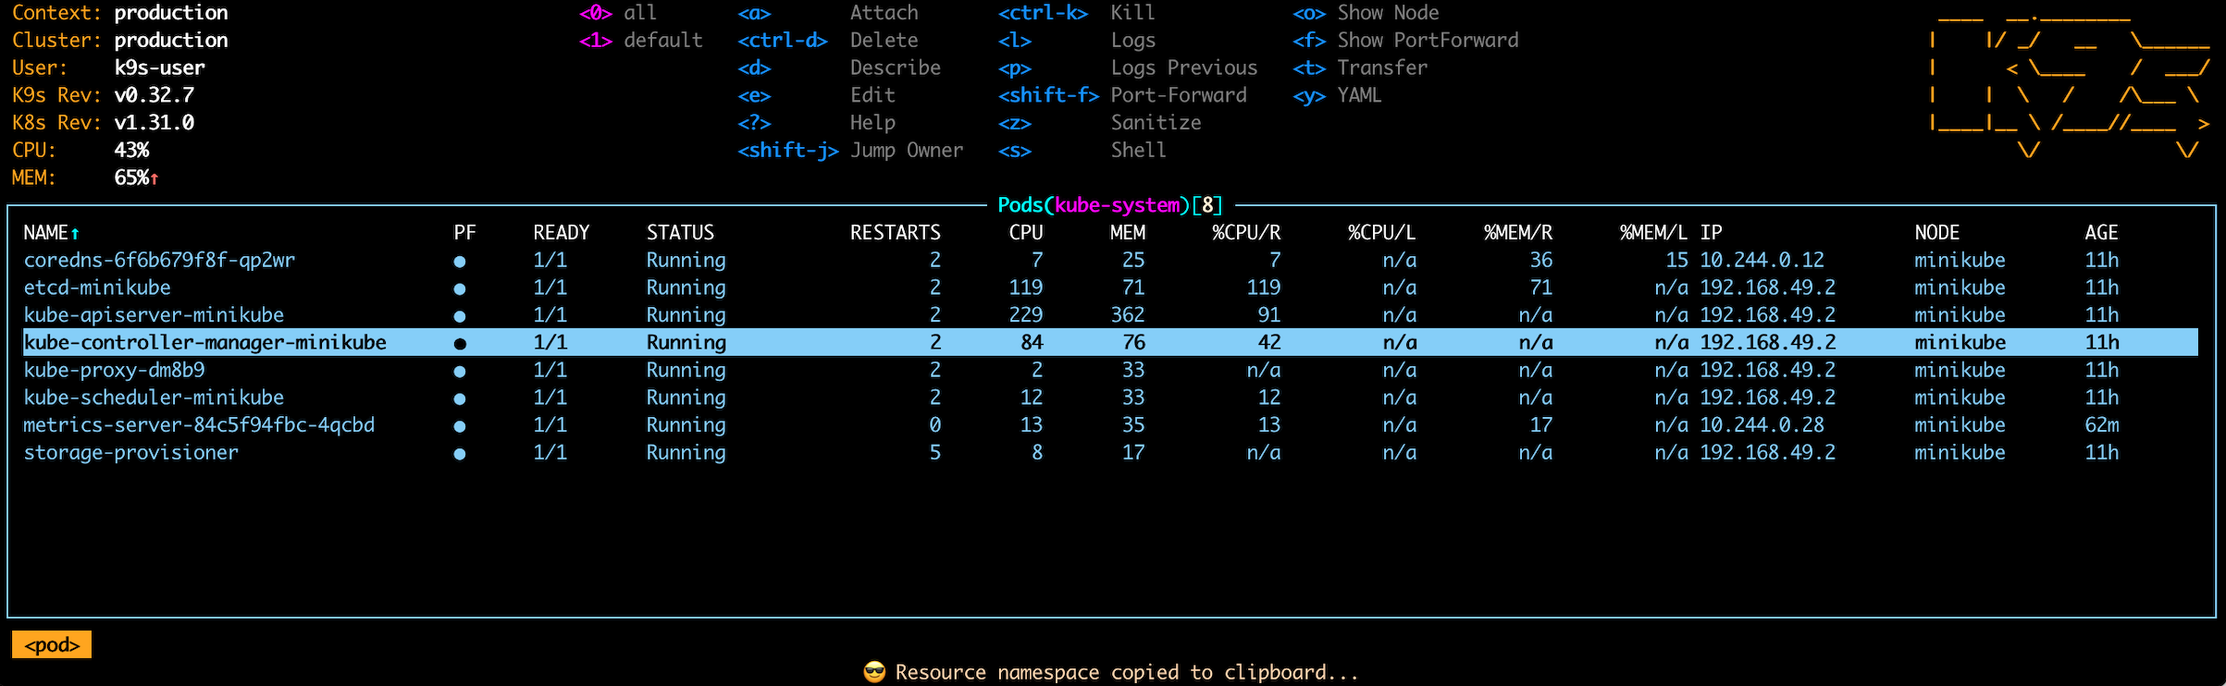Click IP 10.244.0.12 of coredns

tap(1762, 261)
